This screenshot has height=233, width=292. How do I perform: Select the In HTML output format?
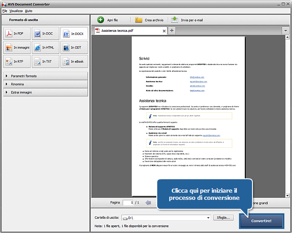[45, 47]
